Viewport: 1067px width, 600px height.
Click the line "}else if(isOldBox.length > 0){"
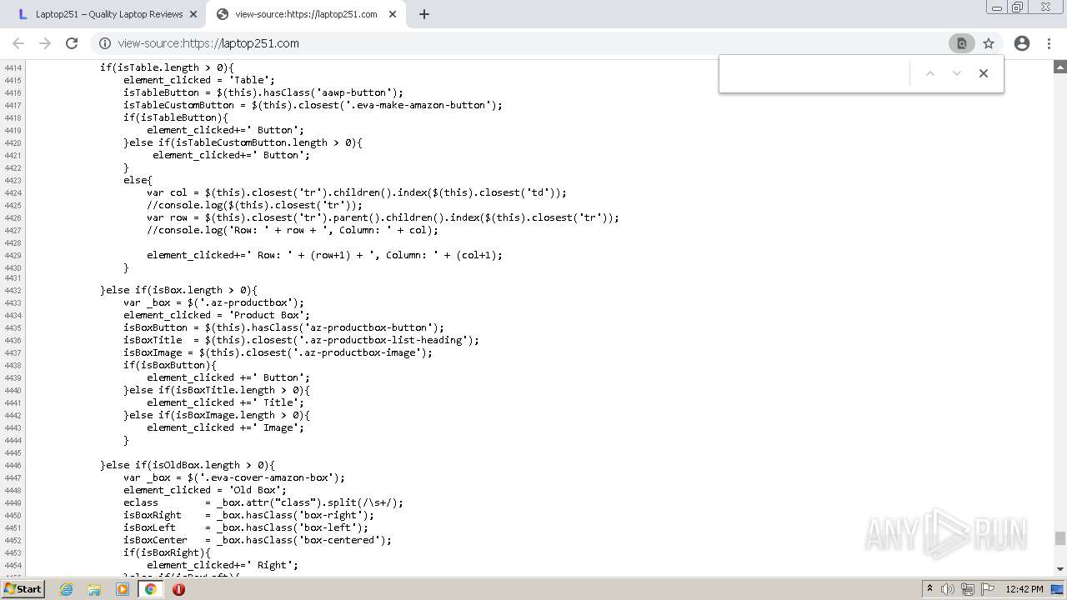tap(188, 465)
